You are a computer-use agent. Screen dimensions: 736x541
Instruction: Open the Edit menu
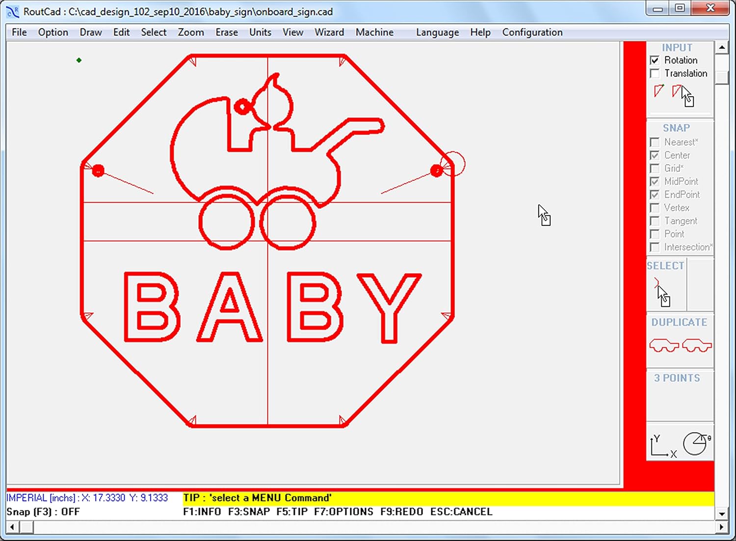121,32
